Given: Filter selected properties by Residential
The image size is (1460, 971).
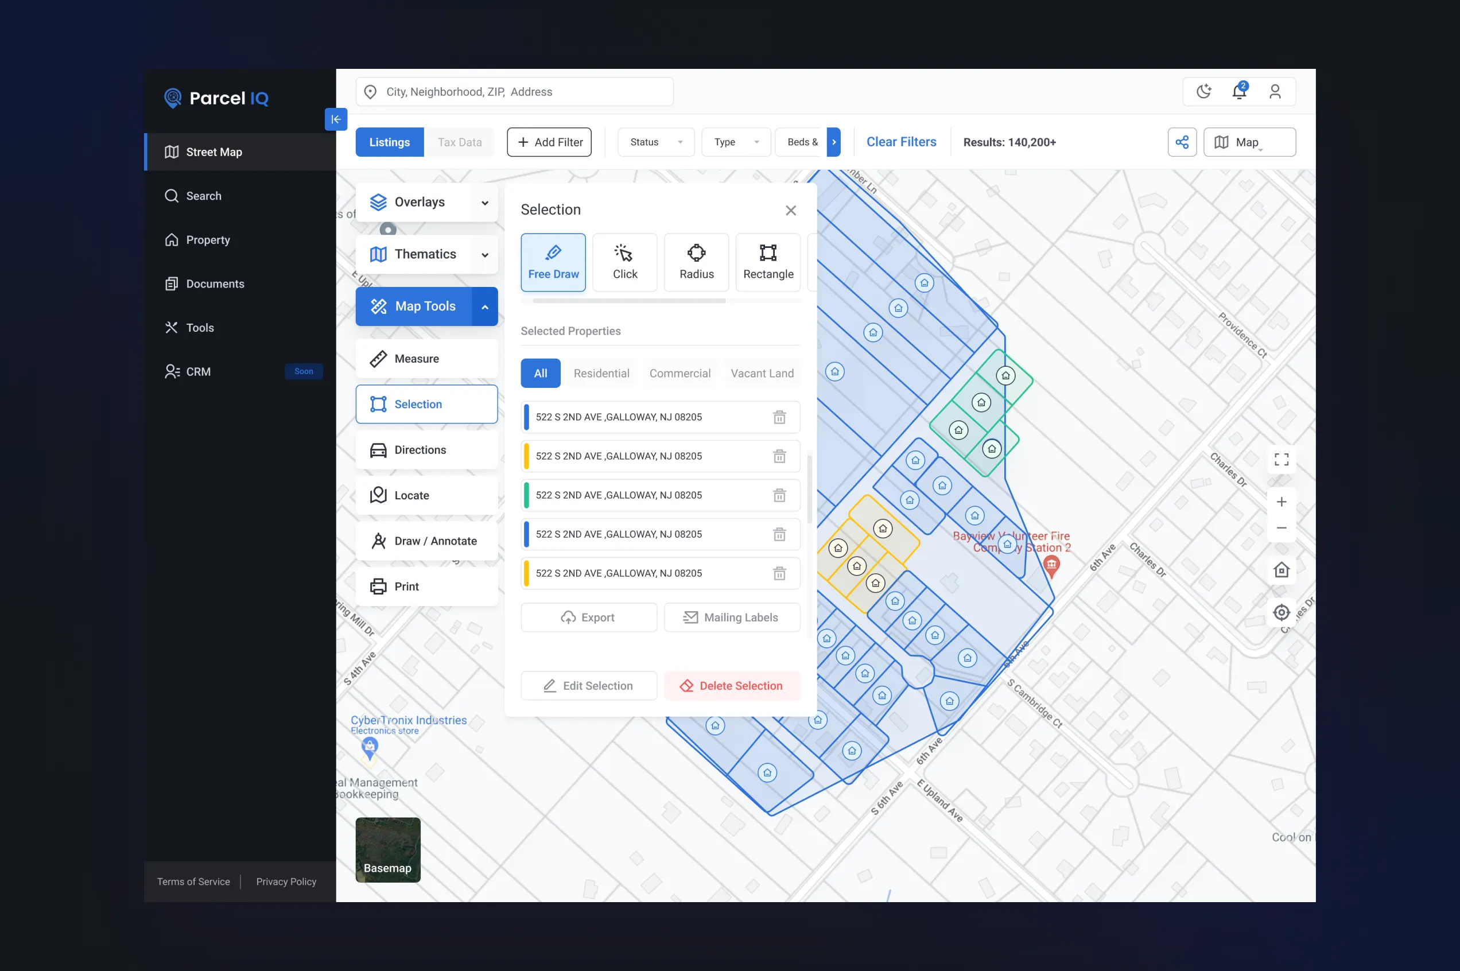Looking at the screenshot, I should click(601, 374).
